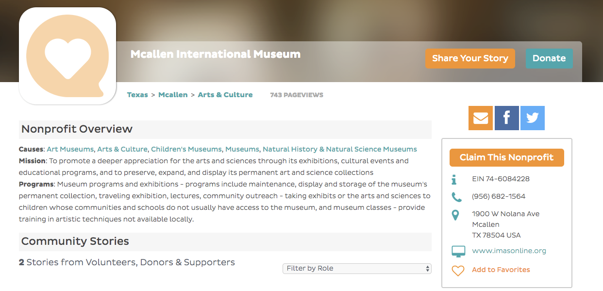
Task: Claim This Nonprofit button
Action: point(506,157)
